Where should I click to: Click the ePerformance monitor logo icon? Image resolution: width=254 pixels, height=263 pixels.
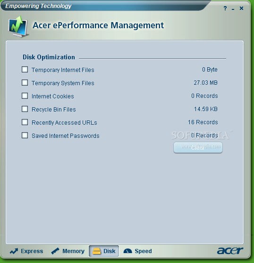(x=18, y=27)
